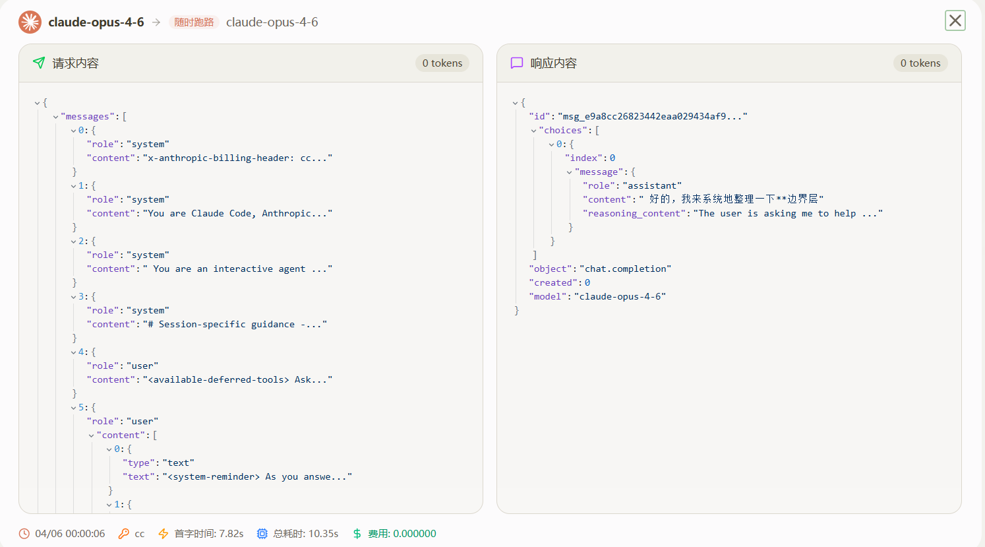Click the chip icon for total duration
The image size is (985, 547).
[262, 533]
